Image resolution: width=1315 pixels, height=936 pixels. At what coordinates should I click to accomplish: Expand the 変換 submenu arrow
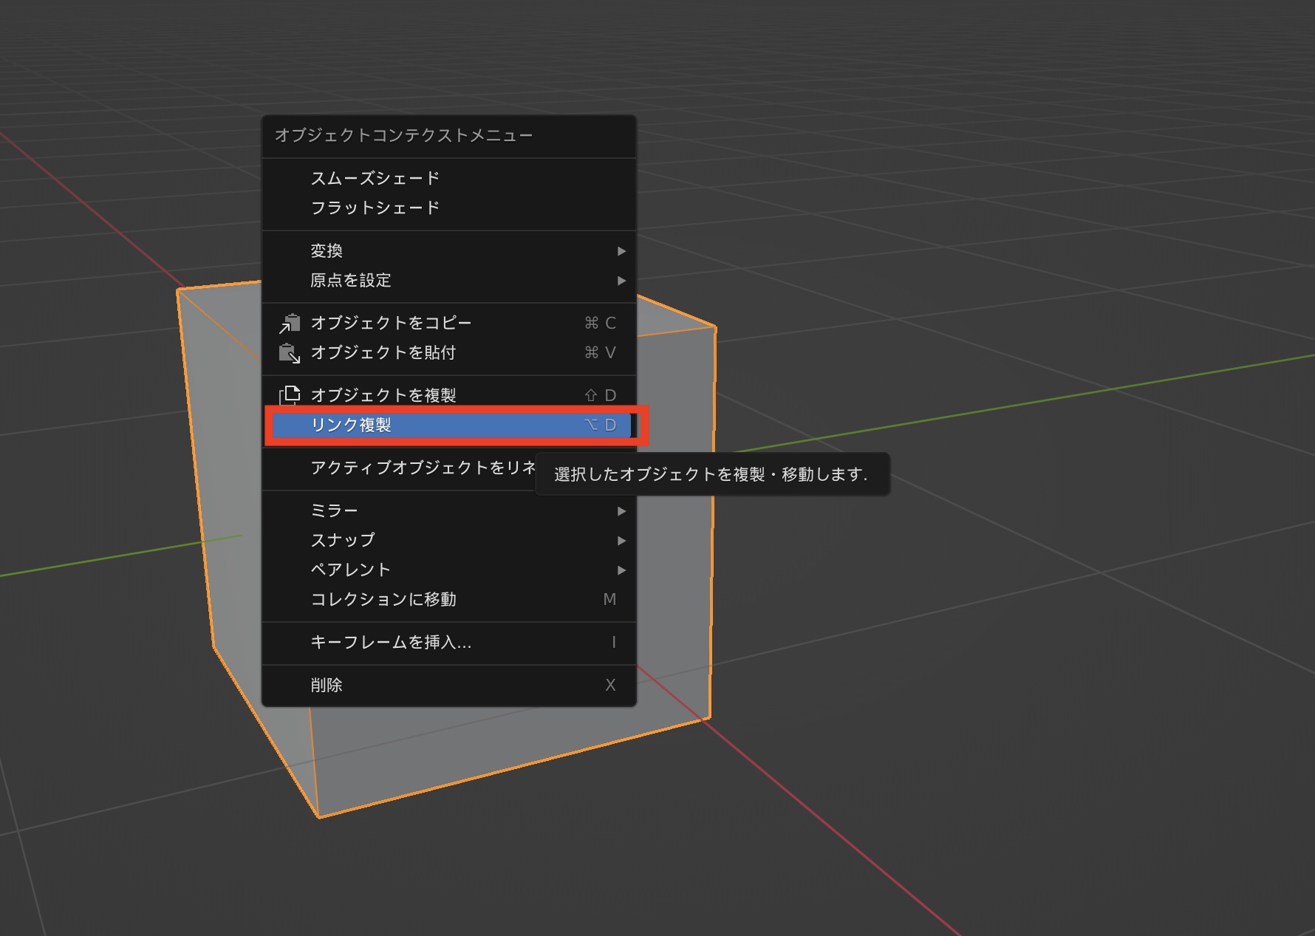pos(621,251)
